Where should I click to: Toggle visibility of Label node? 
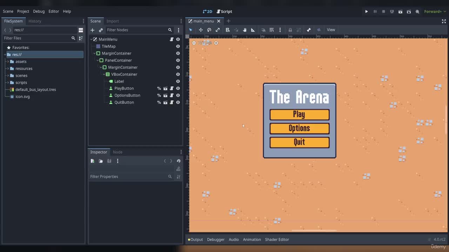pyautogui.click(x=178, y=81)
